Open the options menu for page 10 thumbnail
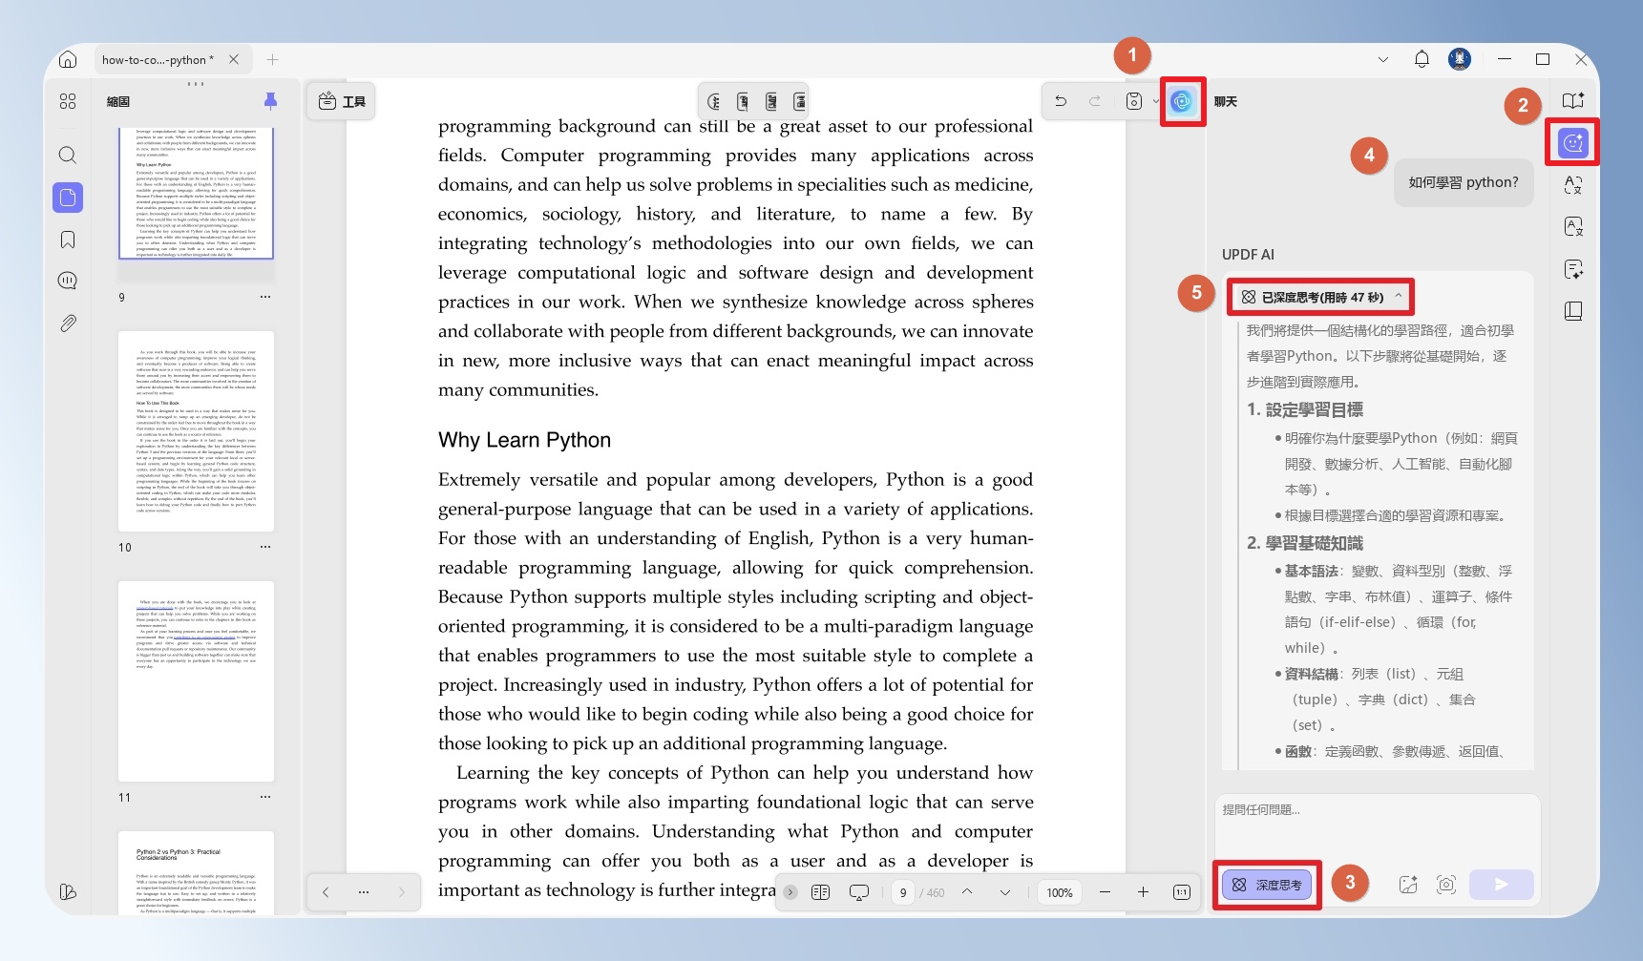 pyautogui.click(x=265, y=547)
